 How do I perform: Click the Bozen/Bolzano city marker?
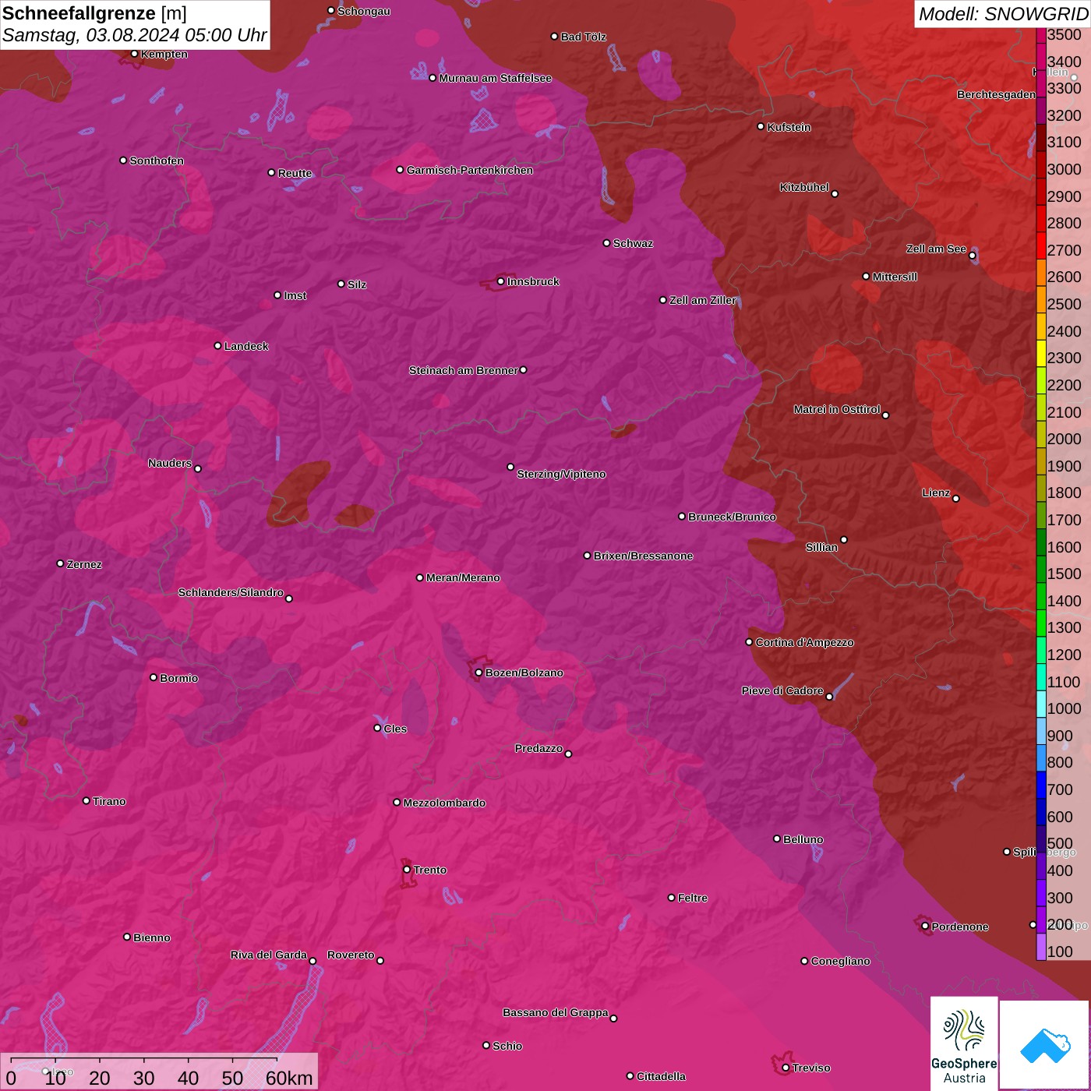[x=478, y=673]
